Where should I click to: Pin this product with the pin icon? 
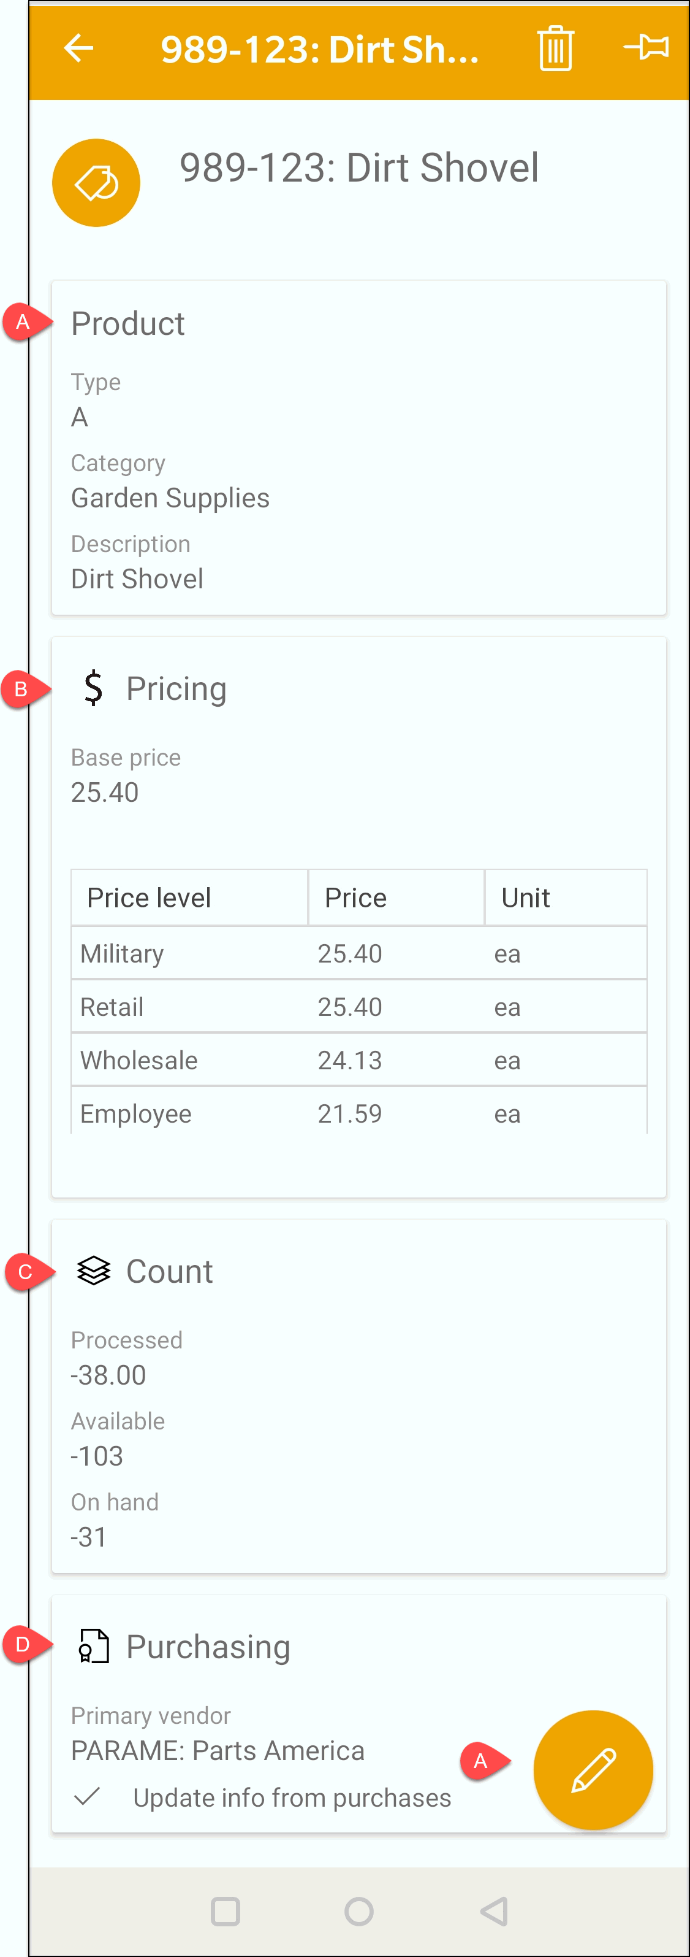tap(646, 47)
